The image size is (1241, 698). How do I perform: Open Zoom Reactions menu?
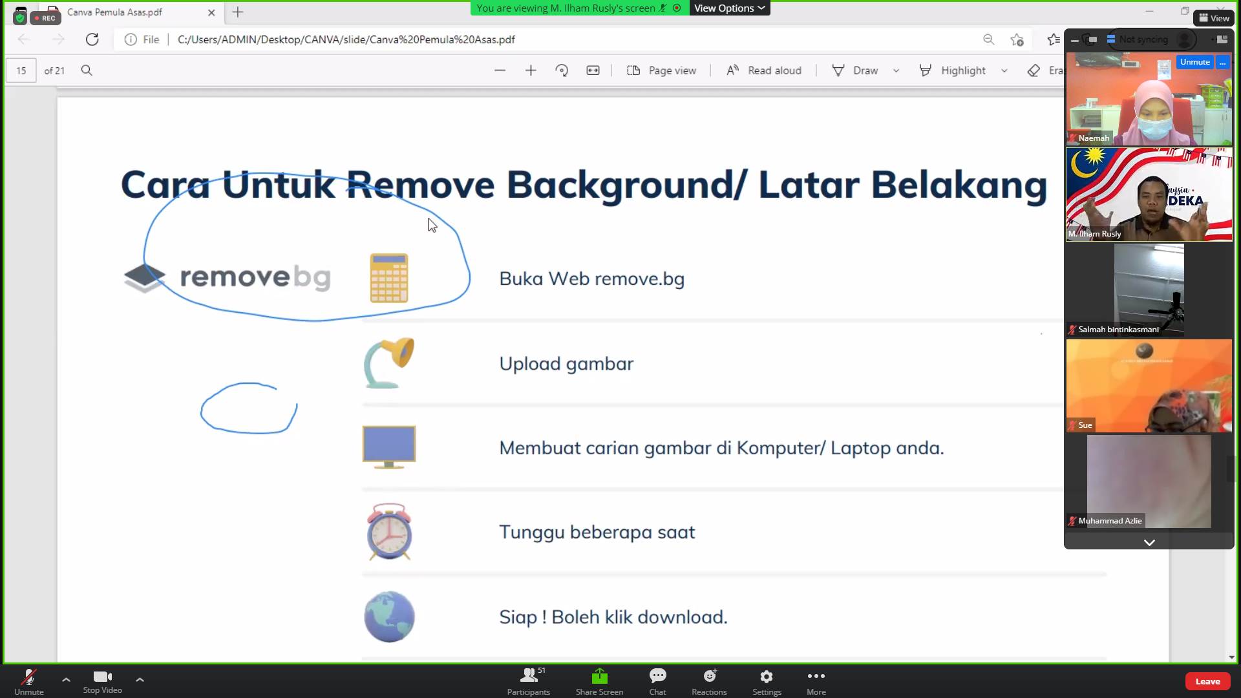click(709, 681)
